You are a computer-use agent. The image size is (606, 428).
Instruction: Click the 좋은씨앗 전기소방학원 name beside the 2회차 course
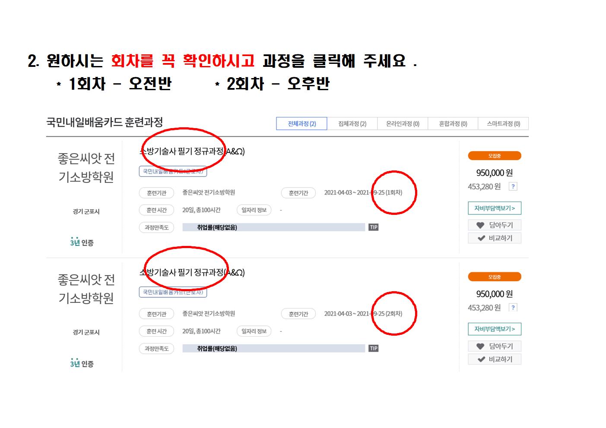coord(86,289)
